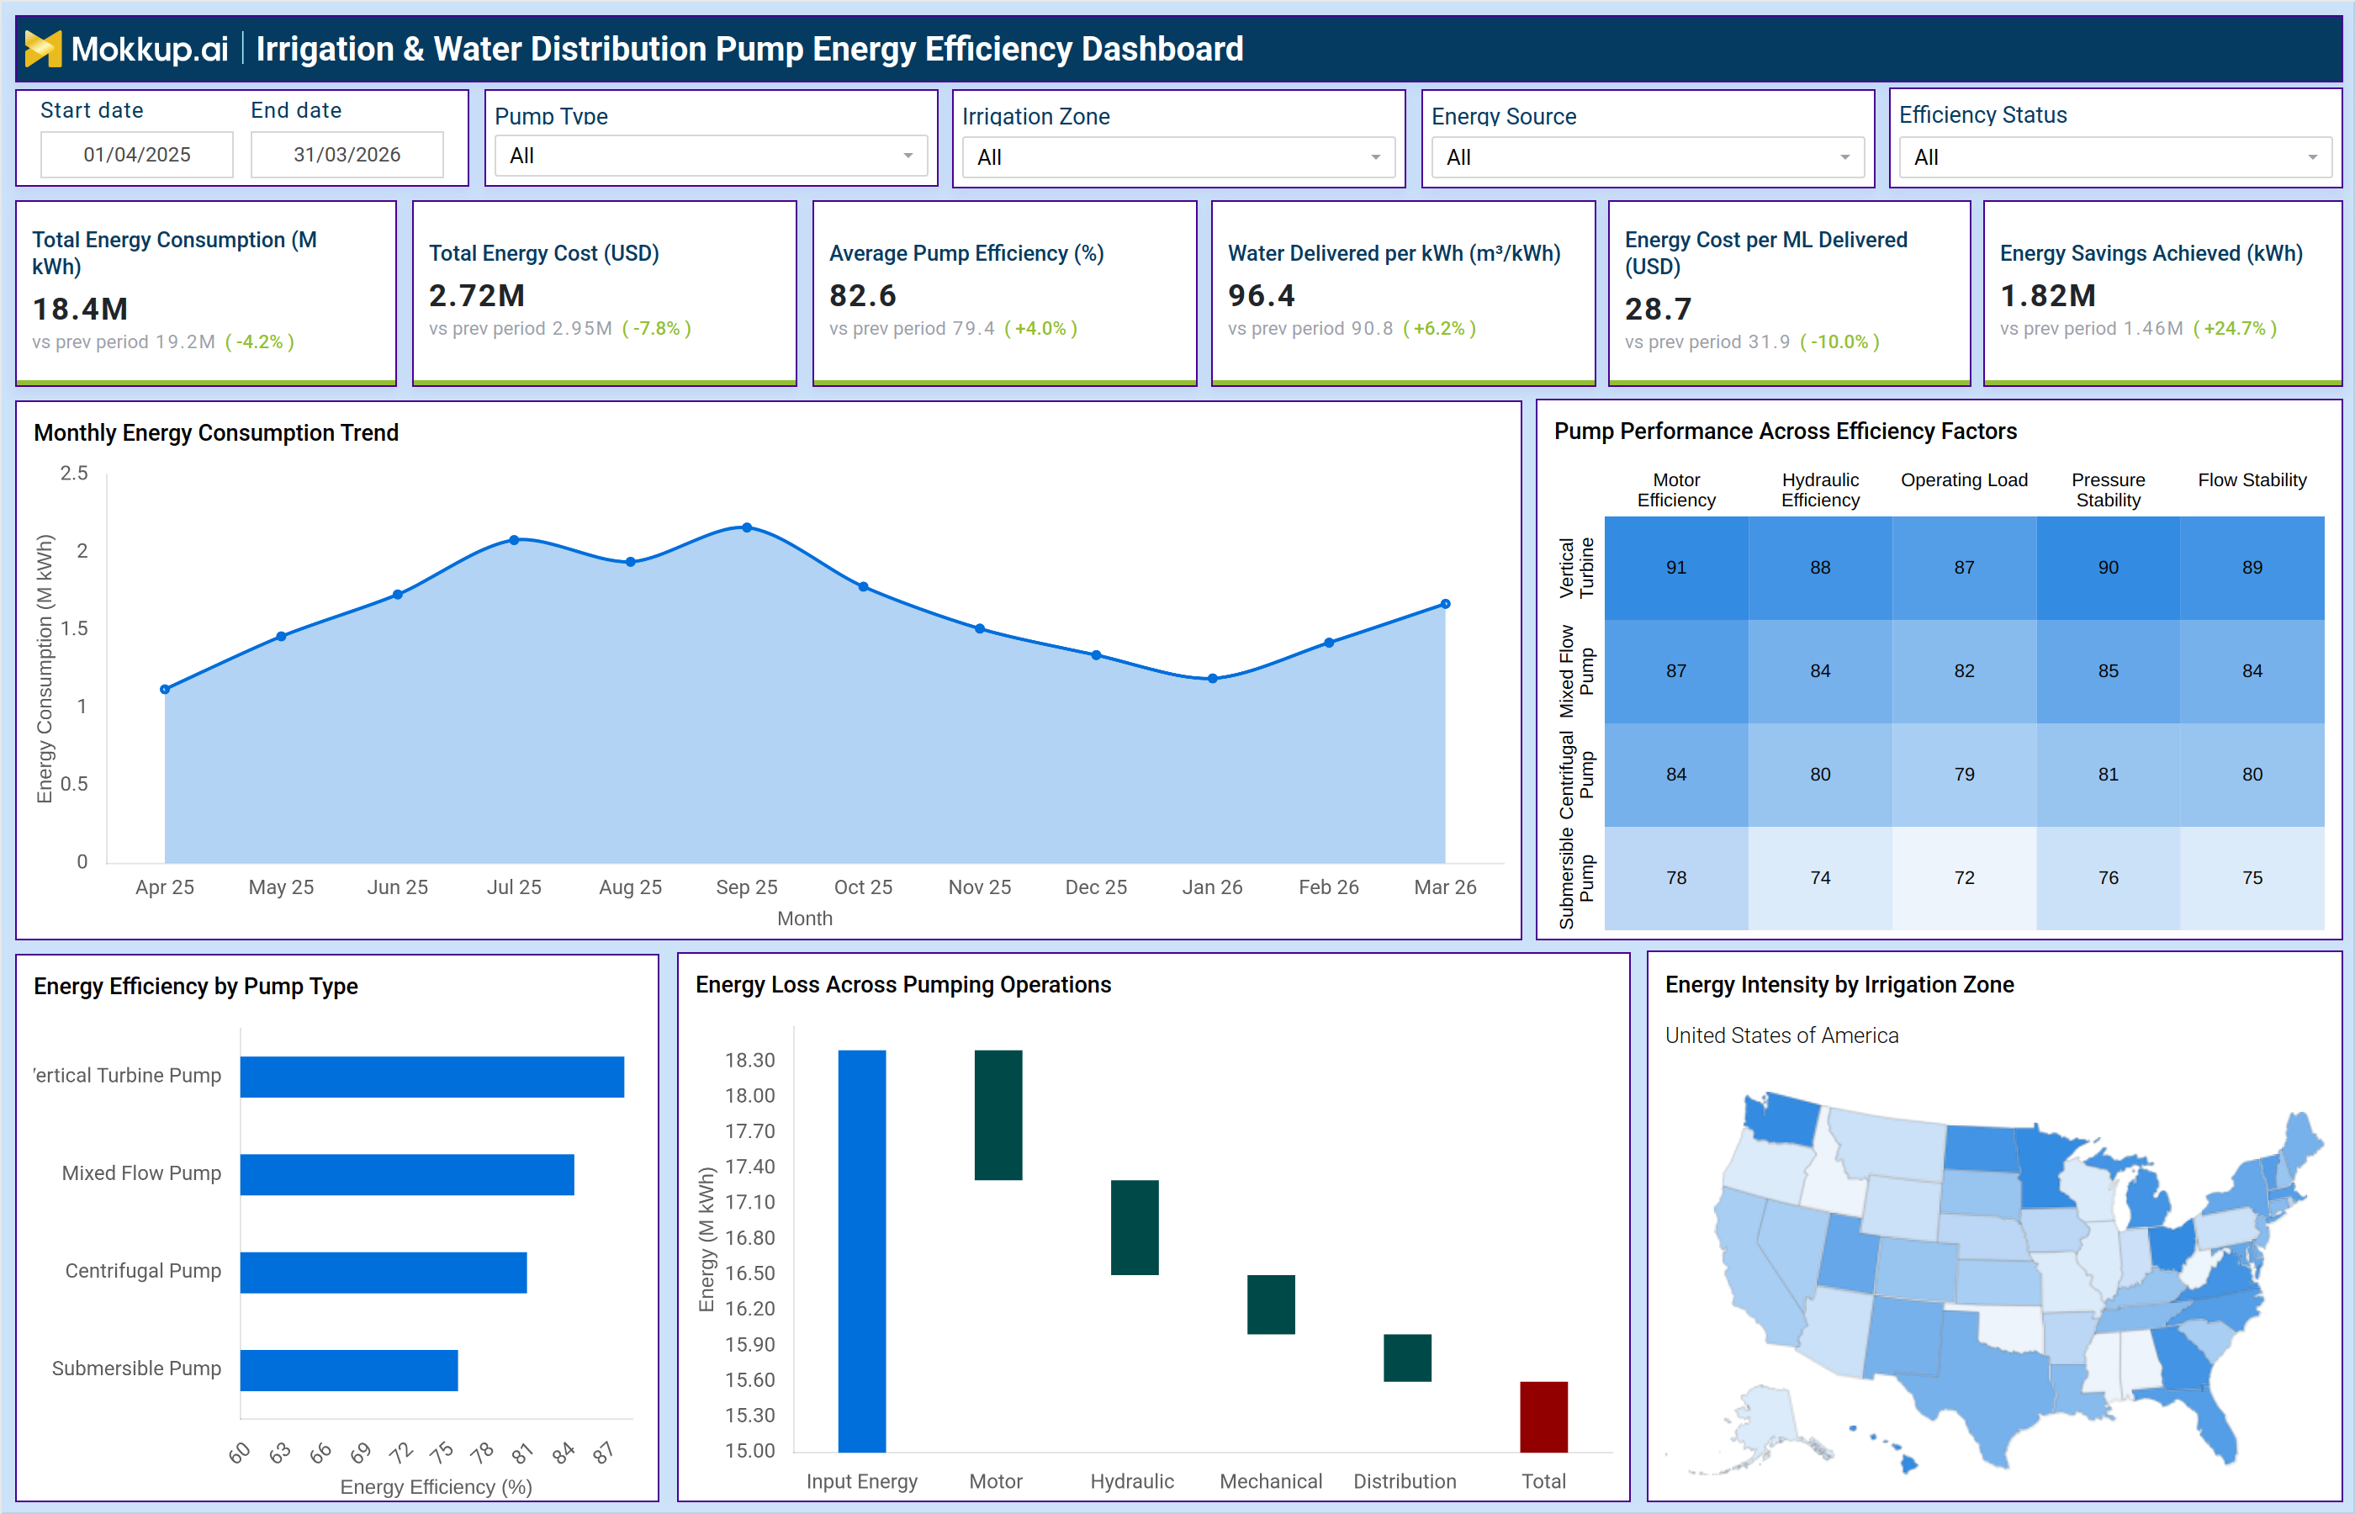2355x1514 pixels.
Task: Click the Energy Efficiency by Pump Type title
Action: coord(196,986)
